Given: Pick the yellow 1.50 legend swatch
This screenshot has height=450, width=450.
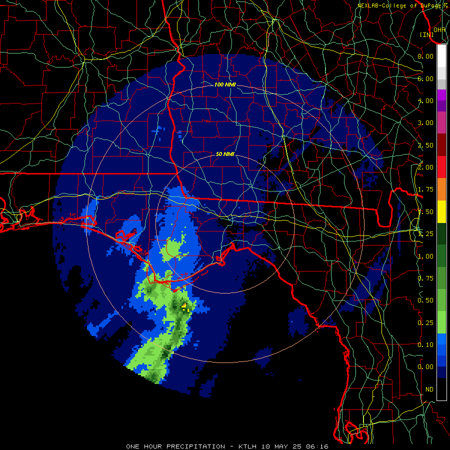Looking at the screenshot, I should pyautogui.click(x=441, y=211).
